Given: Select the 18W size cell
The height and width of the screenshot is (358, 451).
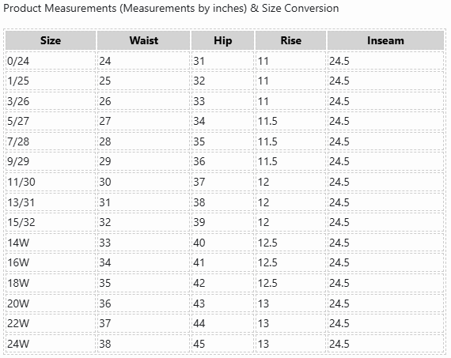Looking at the screenshot, I should (x=51, y=283).
